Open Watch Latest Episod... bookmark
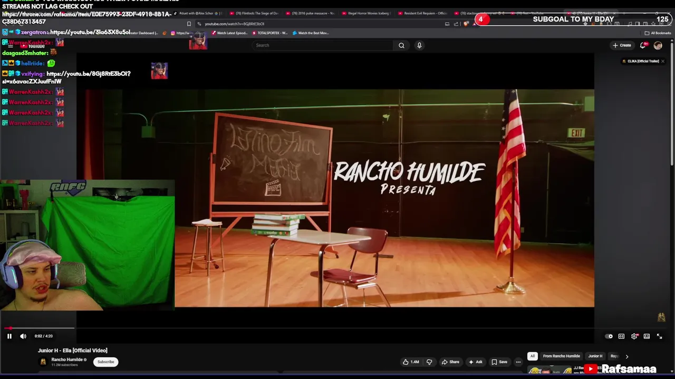Image resolution: width=675 pixels, height=379 pixels. pos(229,33)
